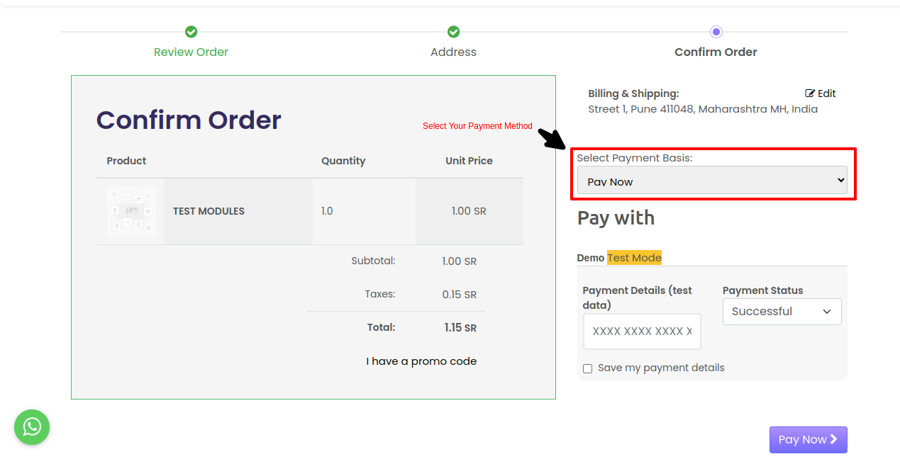Enable Save my payment details checkbox

(x=587, y=368)
